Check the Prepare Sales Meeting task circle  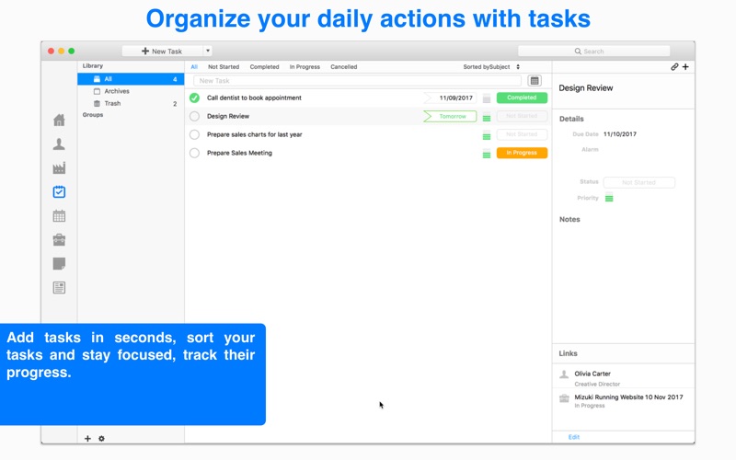point(194,153)
